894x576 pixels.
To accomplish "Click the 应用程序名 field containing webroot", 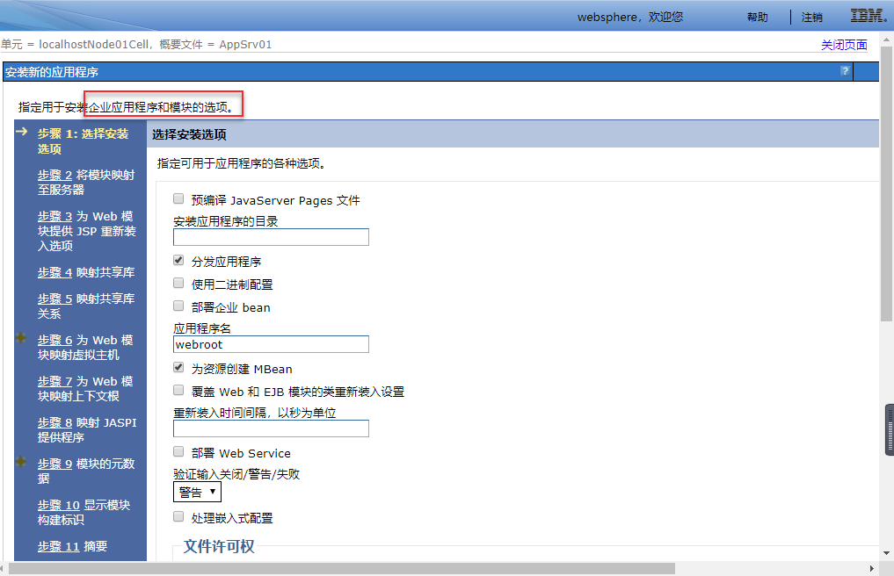I will pos(271,344).
